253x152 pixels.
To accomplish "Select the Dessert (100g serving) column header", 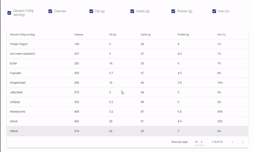I will (x=22, y=35).
